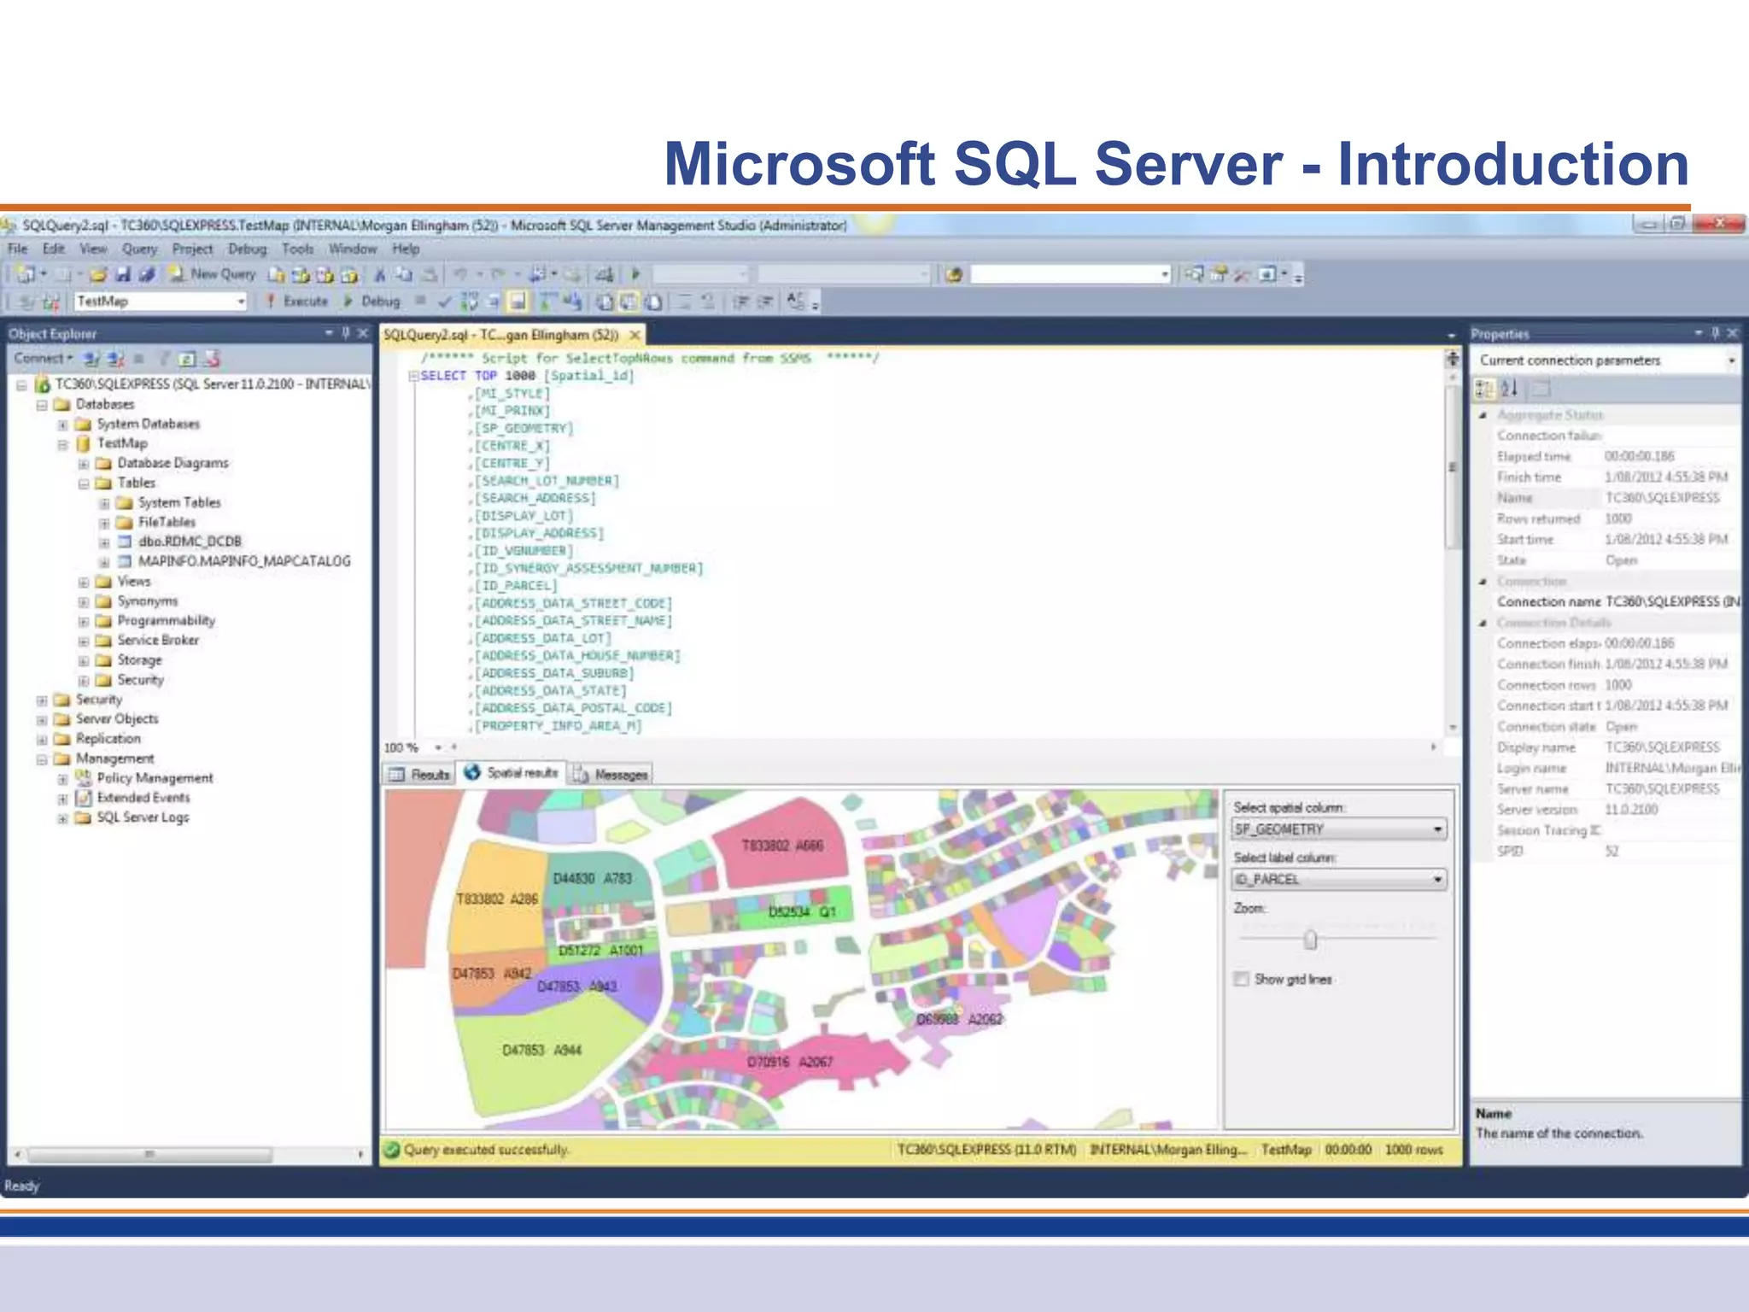Viewport: 1749px width, 1312px height.
Task: Click Object Explorer horizontal scrollbar
Action: 150,1155
